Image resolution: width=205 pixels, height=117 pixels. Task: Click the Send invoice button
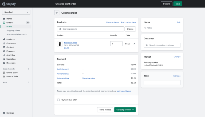point(105,110)
